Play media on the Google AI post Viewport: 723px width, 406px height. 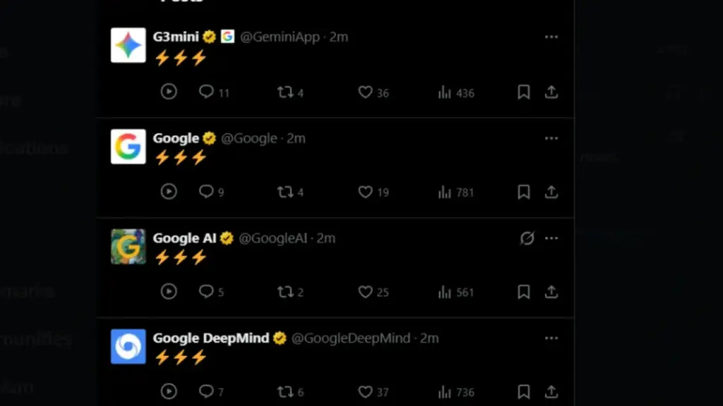(168, 292)
